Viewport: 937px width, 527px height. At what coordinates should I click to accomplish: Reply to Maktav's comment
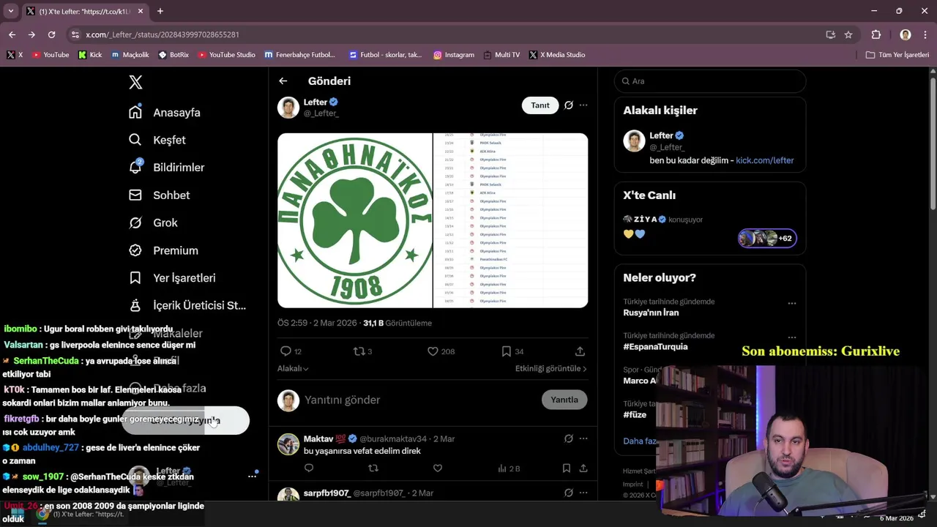click(x=309, y=468)
